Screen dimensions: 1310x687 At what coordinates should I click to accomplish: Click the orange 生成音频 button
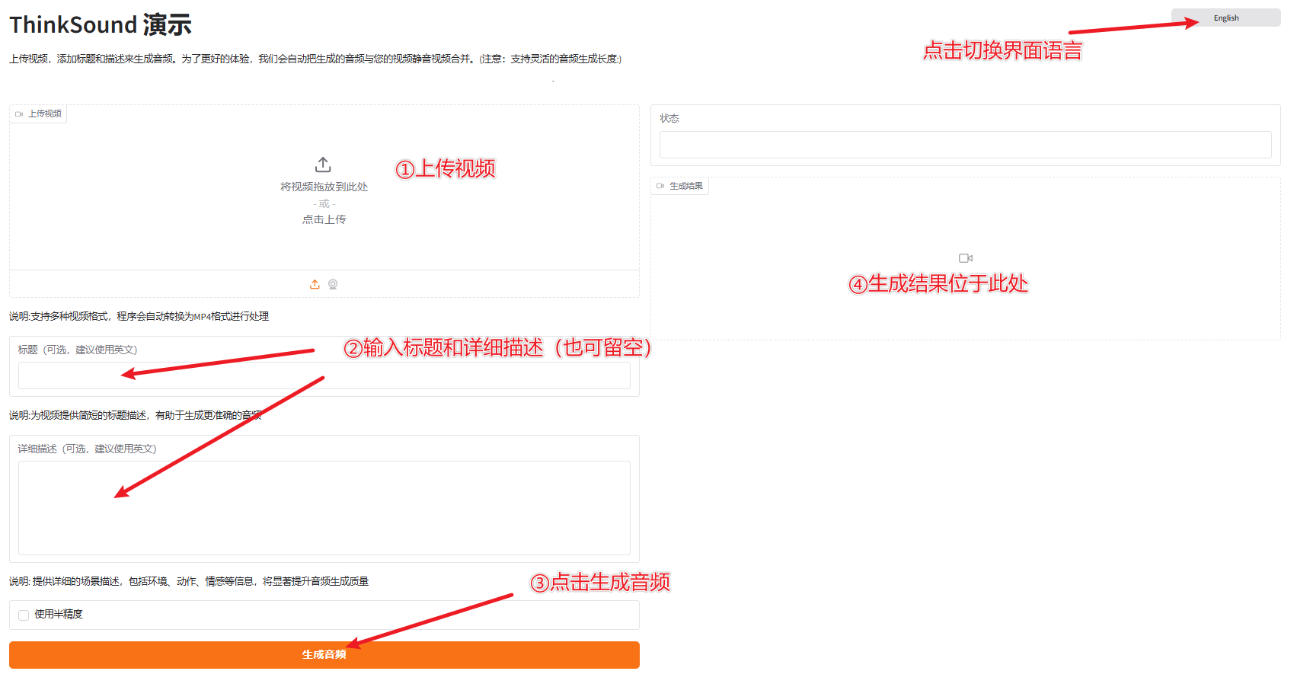pos(324,655)
